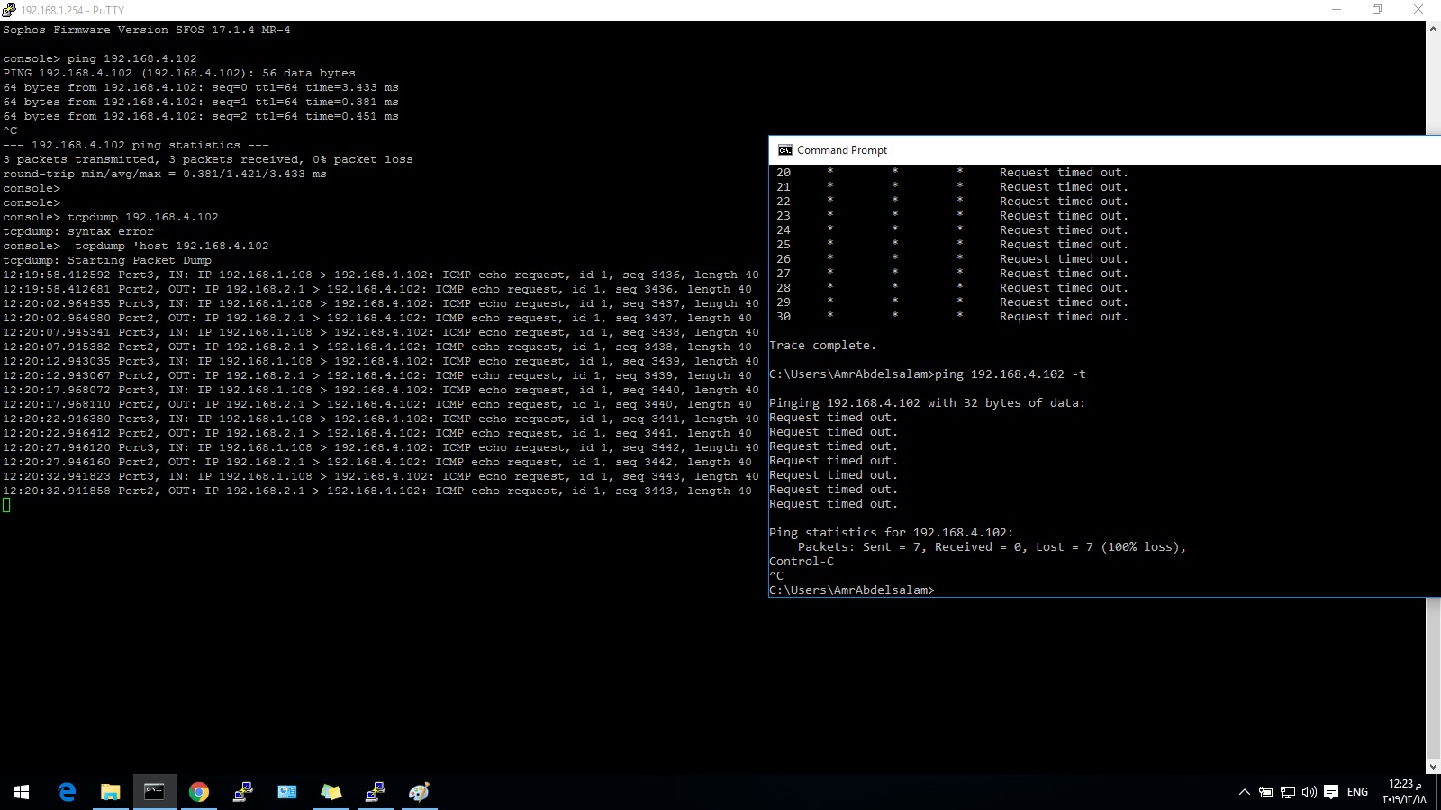Screen dimensions: 1441x810
Task: Close the PuTTY window
Action: coord(1418,10)
